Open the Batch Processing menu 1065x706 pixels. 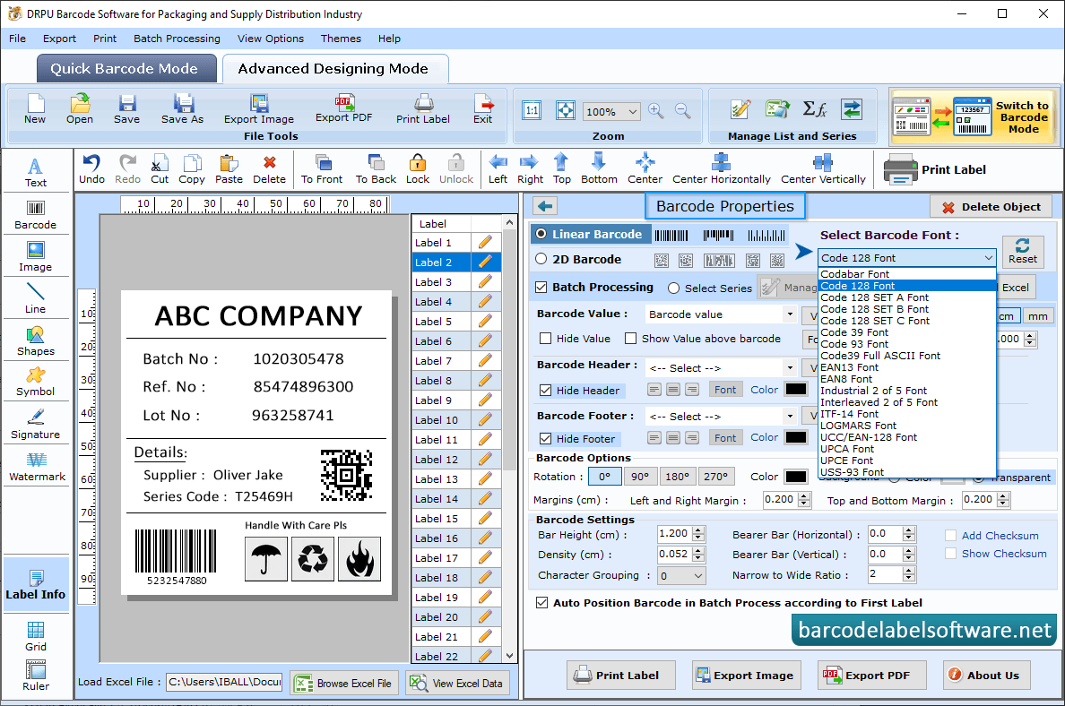[177, 38]
